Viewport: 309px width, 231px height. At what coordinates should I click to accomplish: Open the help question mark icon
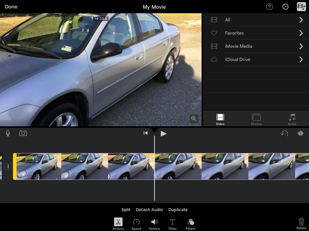[x=269, y=7]
